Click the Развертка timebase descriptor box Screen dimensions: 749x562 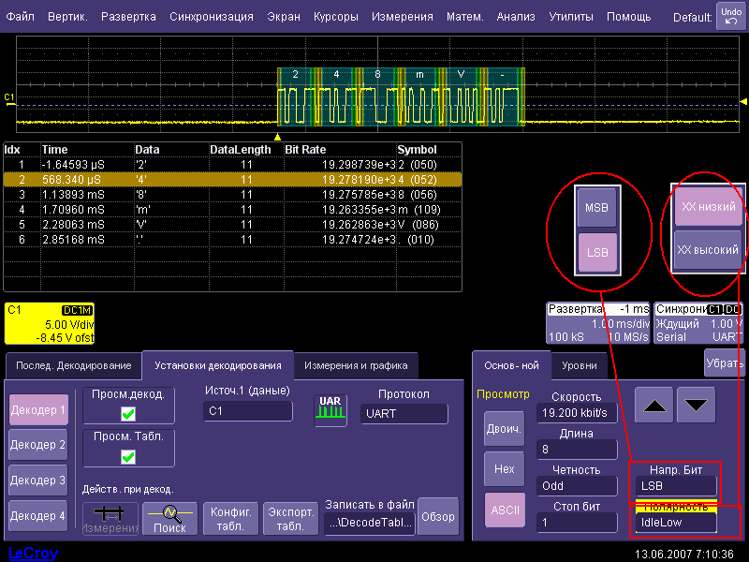pos(597,322)
